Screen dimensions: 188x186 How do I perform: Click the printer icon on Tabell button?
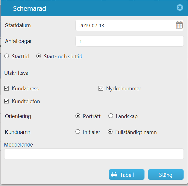click(114, 175)
